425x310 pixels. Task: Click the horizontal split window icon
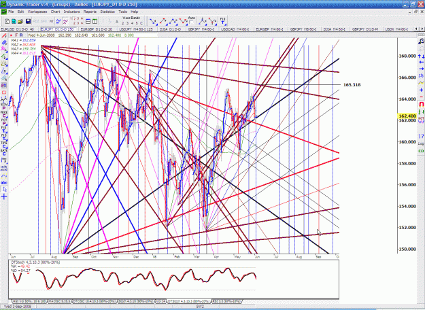(x=88, y=21)
